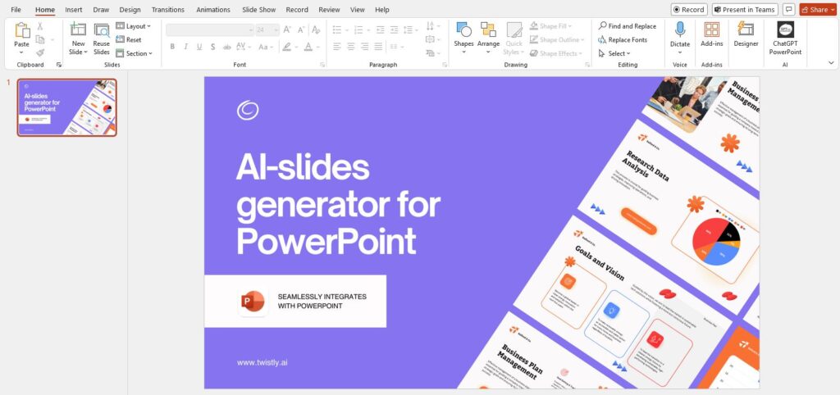Click the Cut scissors icon

(x=40, y=26)
